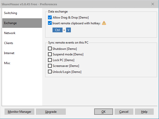The image size is (159, 119).
Task: Open the Monitor Manager
Action: pyautogui.click(x=20, y=112)
